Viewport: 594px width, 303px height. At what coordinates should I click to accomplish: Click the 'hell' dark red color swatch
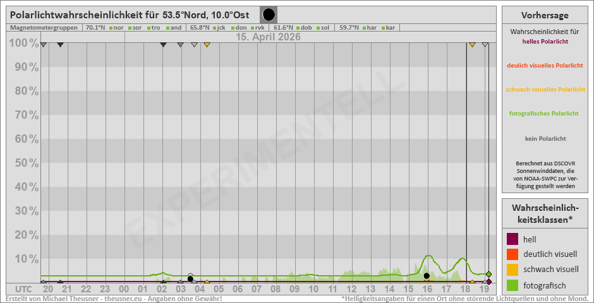512,239
